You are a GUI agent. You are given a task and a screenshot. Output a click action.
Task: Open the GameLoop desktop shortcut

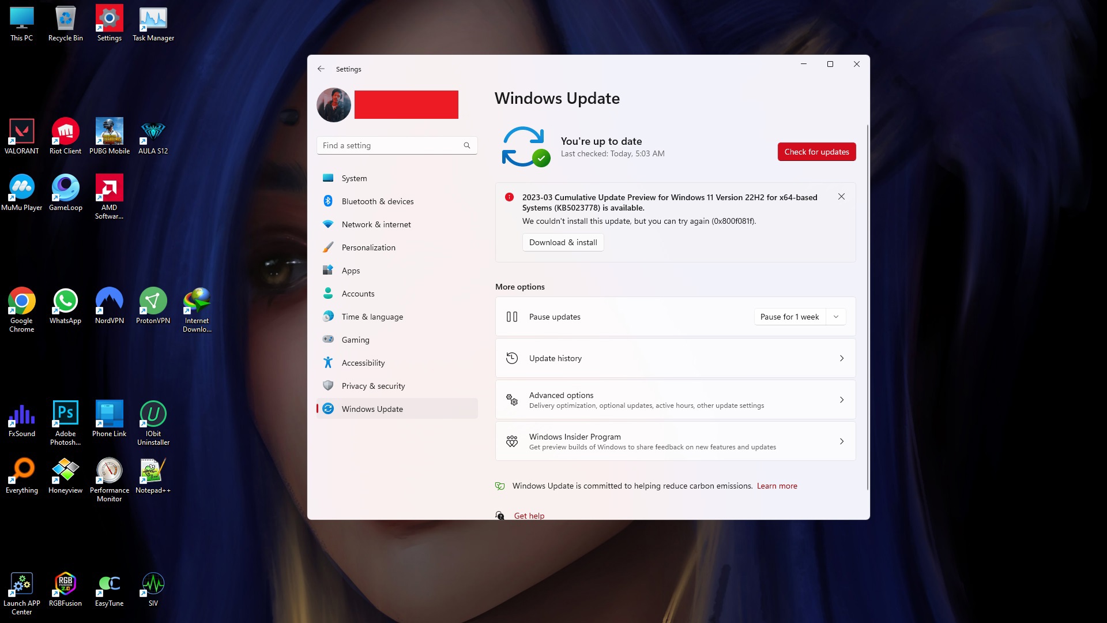pos(66,193)
